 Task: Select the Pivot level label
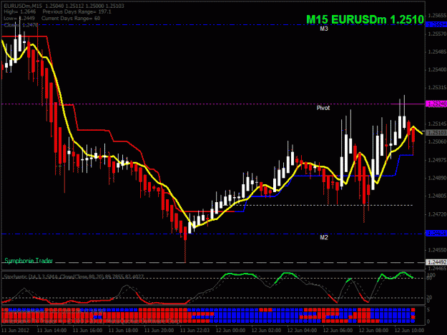(323, 108)
